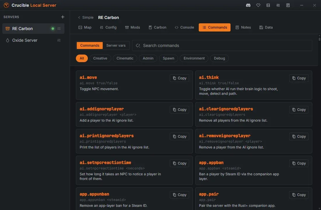The width and height of the screenshot is (321, 210).
Task: Copy the ai.move command
Action: tap(179, 78)
